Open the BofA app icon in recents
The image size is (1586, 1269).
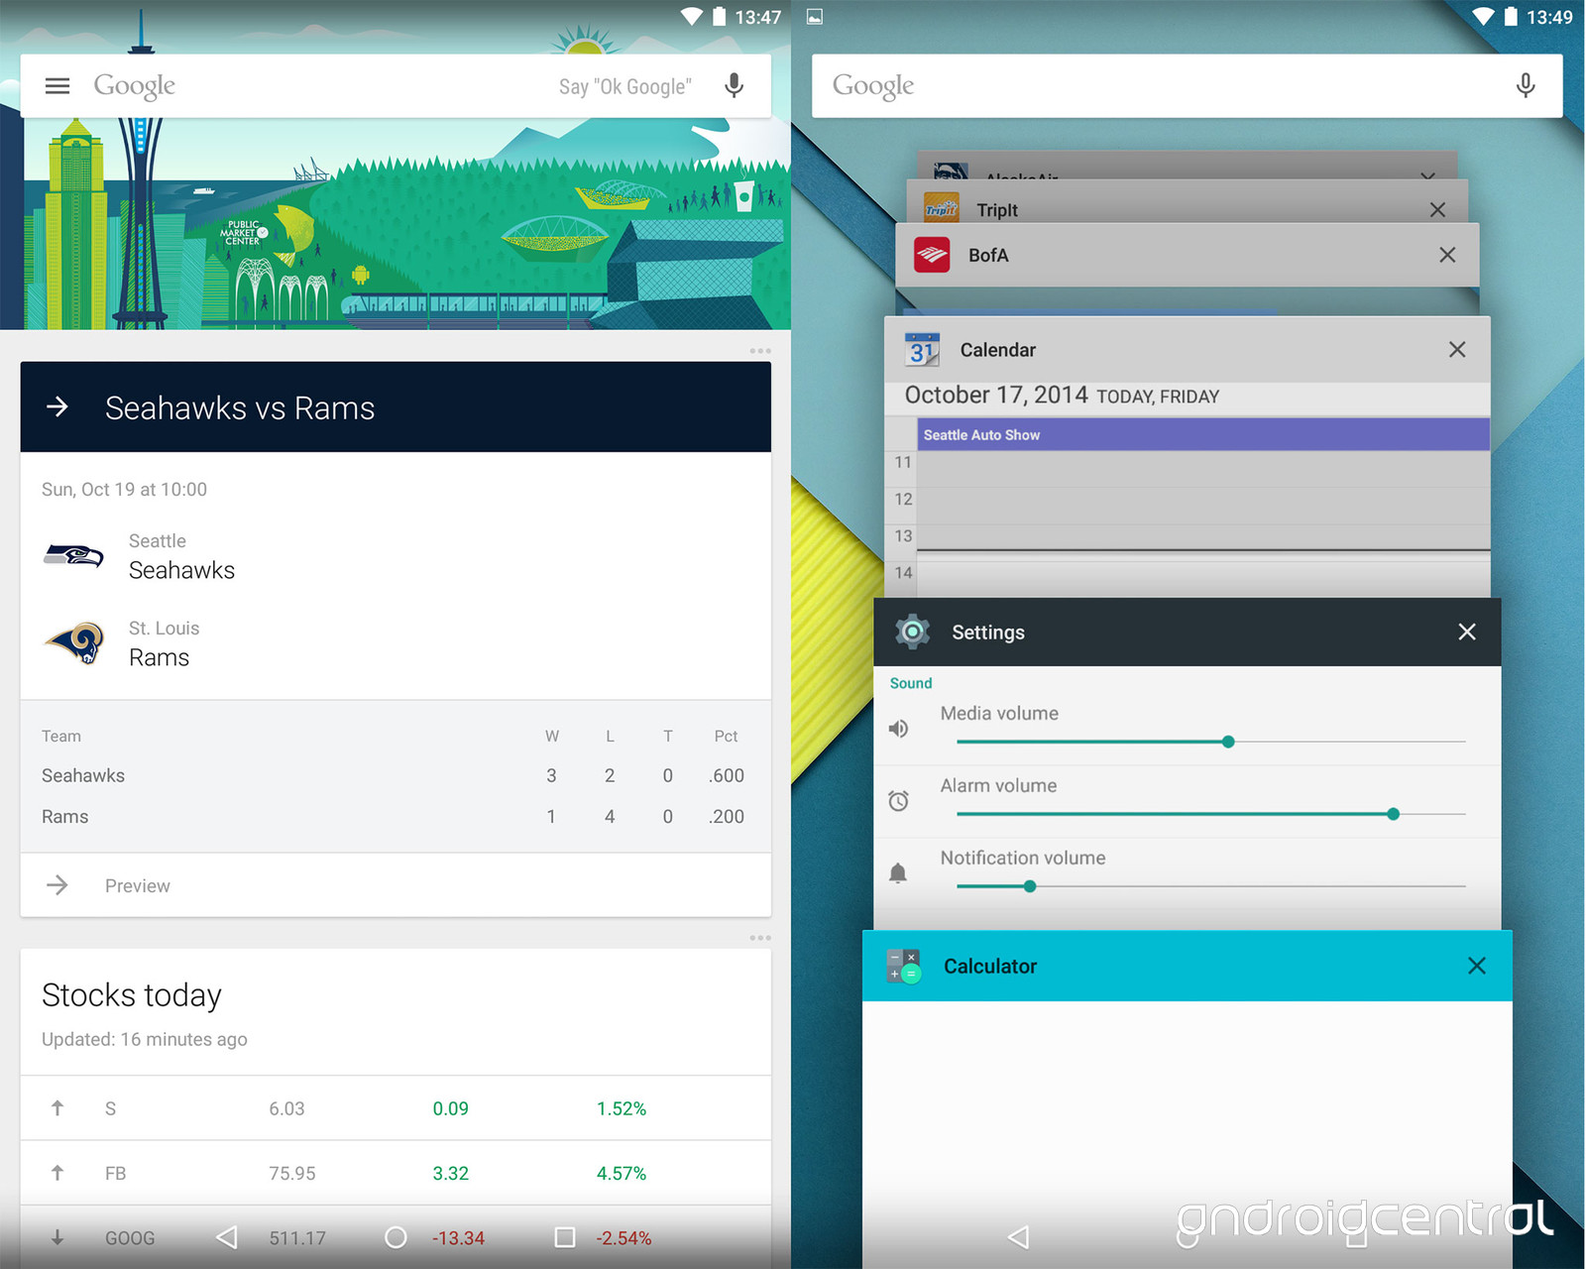[932, 255]
